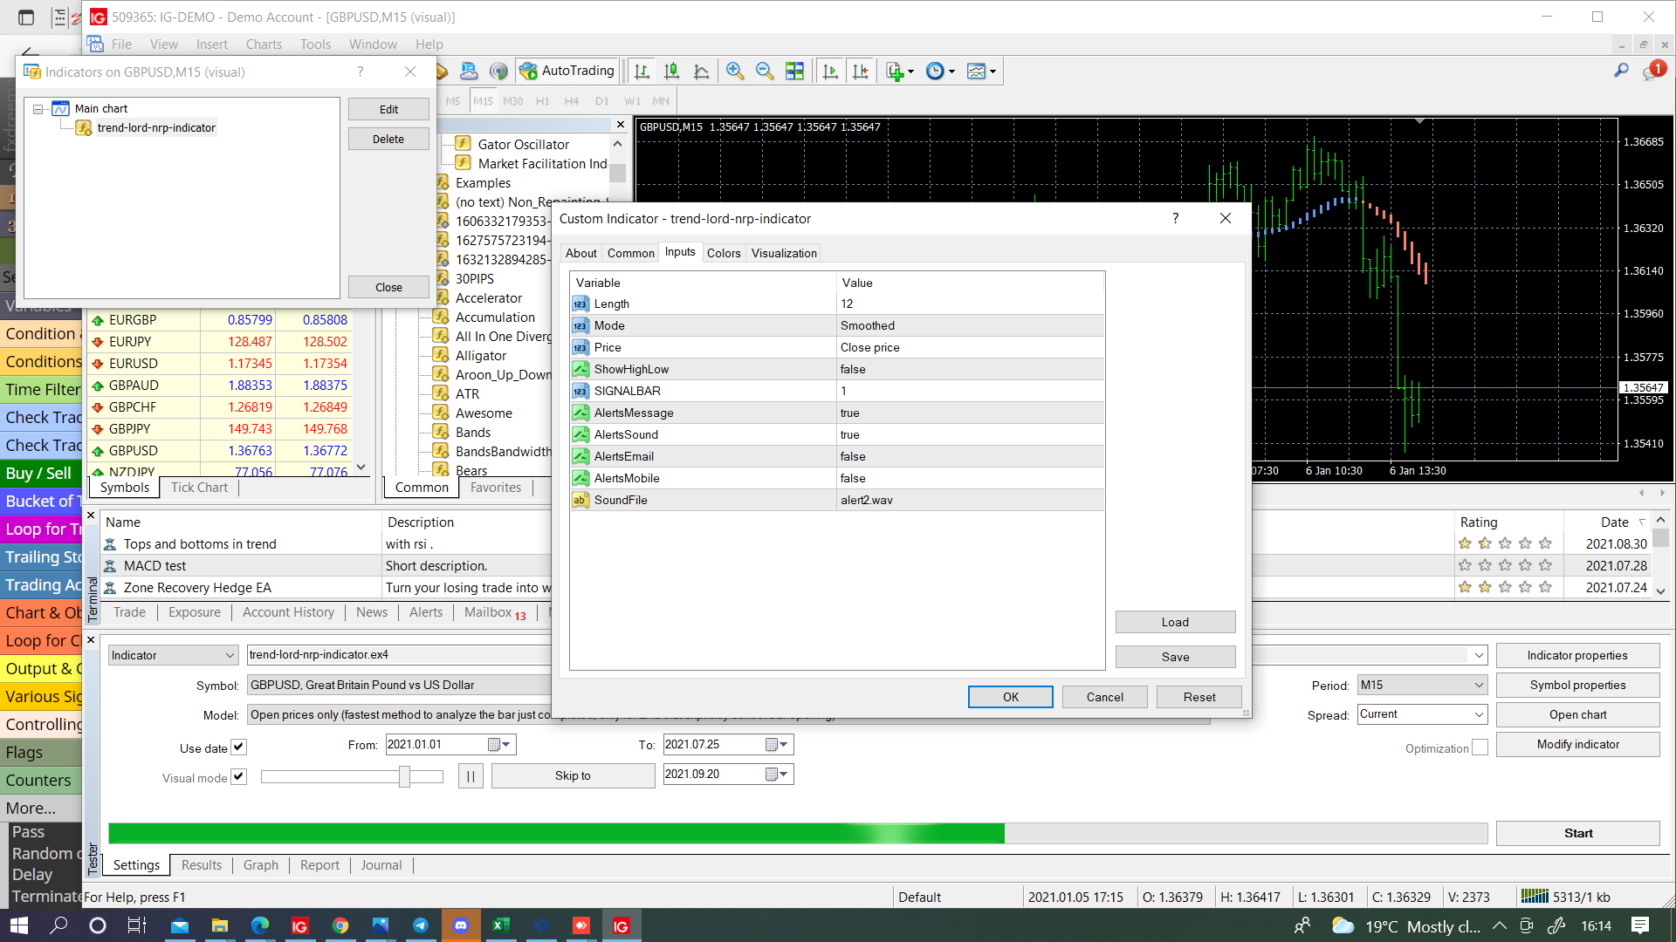
Task: Open Excel from the Windows taskbar
Action: pyautogui.click(x=501, y=925)
